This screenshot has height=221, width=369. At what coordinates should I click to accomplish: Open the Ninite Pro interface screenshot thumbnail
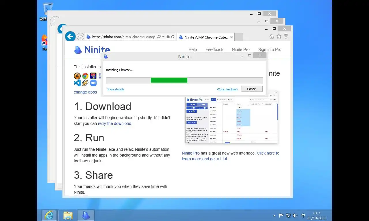(231, 120)
